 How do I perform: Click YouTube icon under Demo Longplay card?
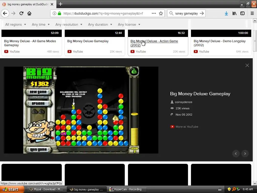tap(196, 52)
